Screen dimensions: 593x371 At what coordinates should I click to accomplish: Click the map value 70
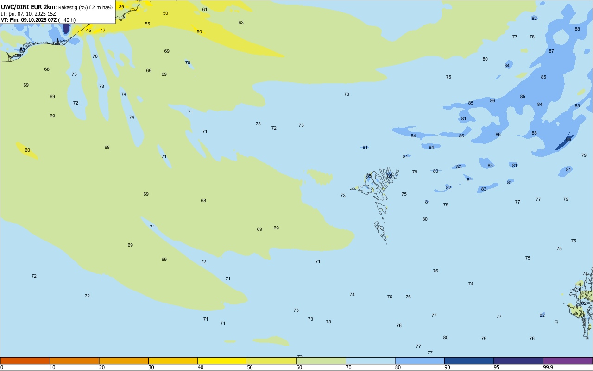click(188, 63)
